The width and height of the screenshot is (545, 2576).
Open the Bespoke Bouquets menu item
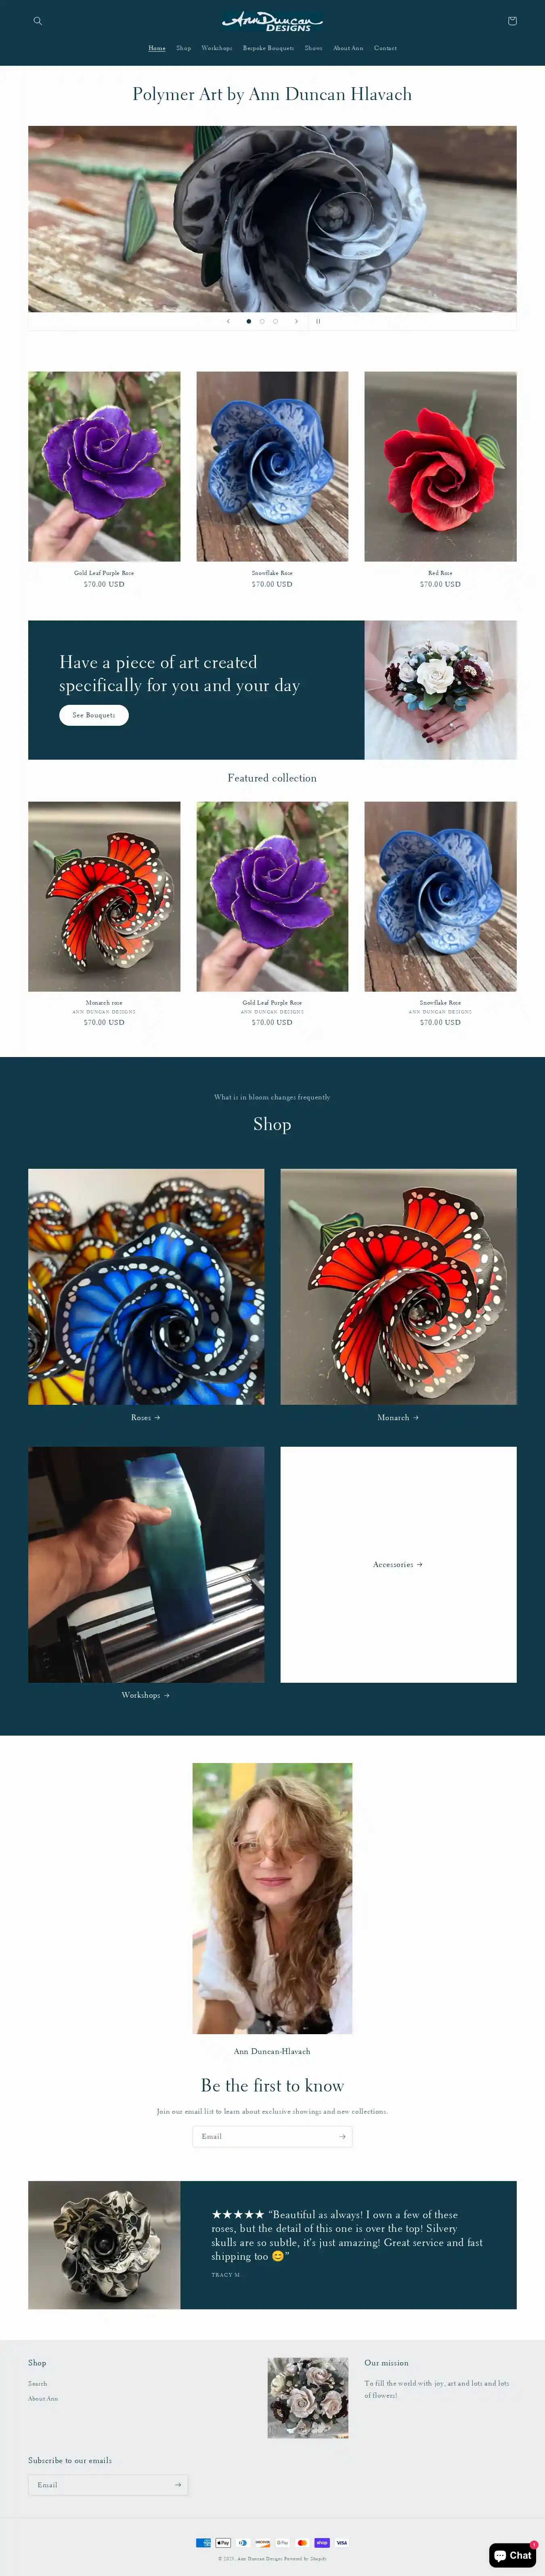pos(268,48)
